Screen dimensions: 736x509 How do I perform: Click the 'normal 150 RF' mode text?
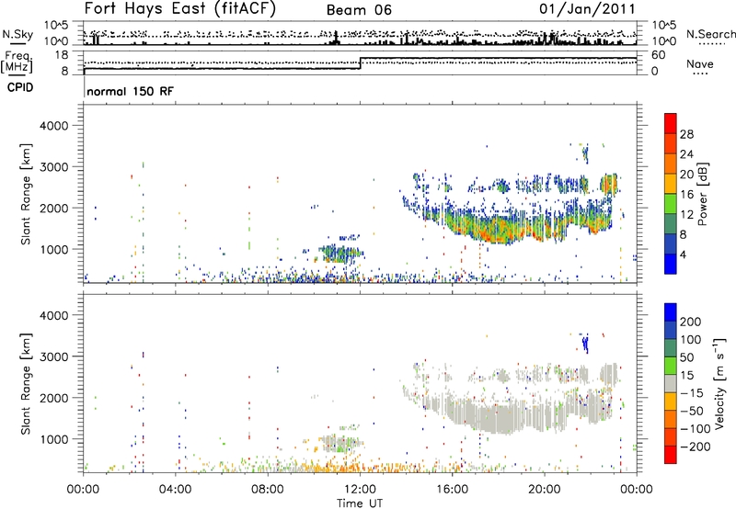tap(130, 91)
